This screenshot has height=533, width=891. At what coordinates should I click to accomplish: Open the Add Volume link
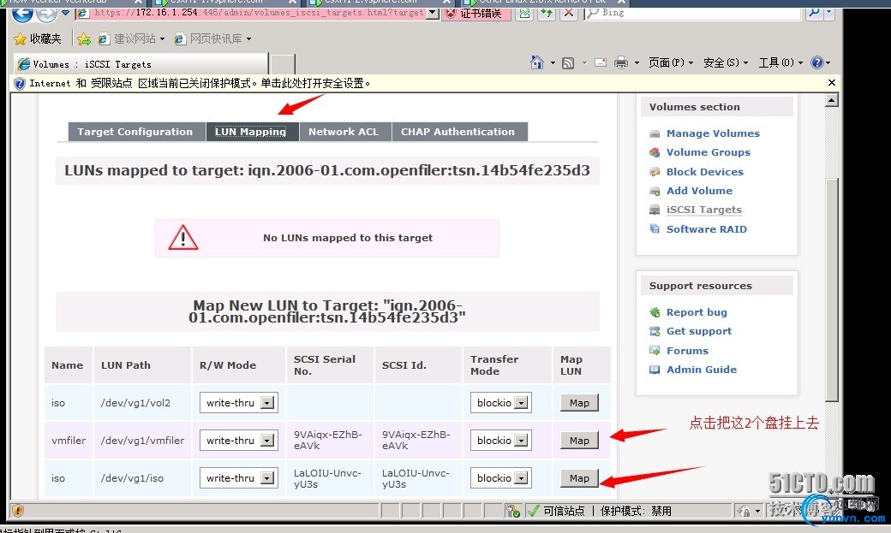pos(699,191)
